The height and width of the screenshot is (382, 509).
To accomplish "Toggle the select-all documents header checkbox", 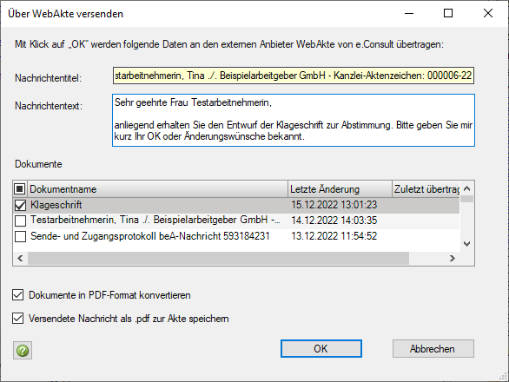I will click(20, 188).
